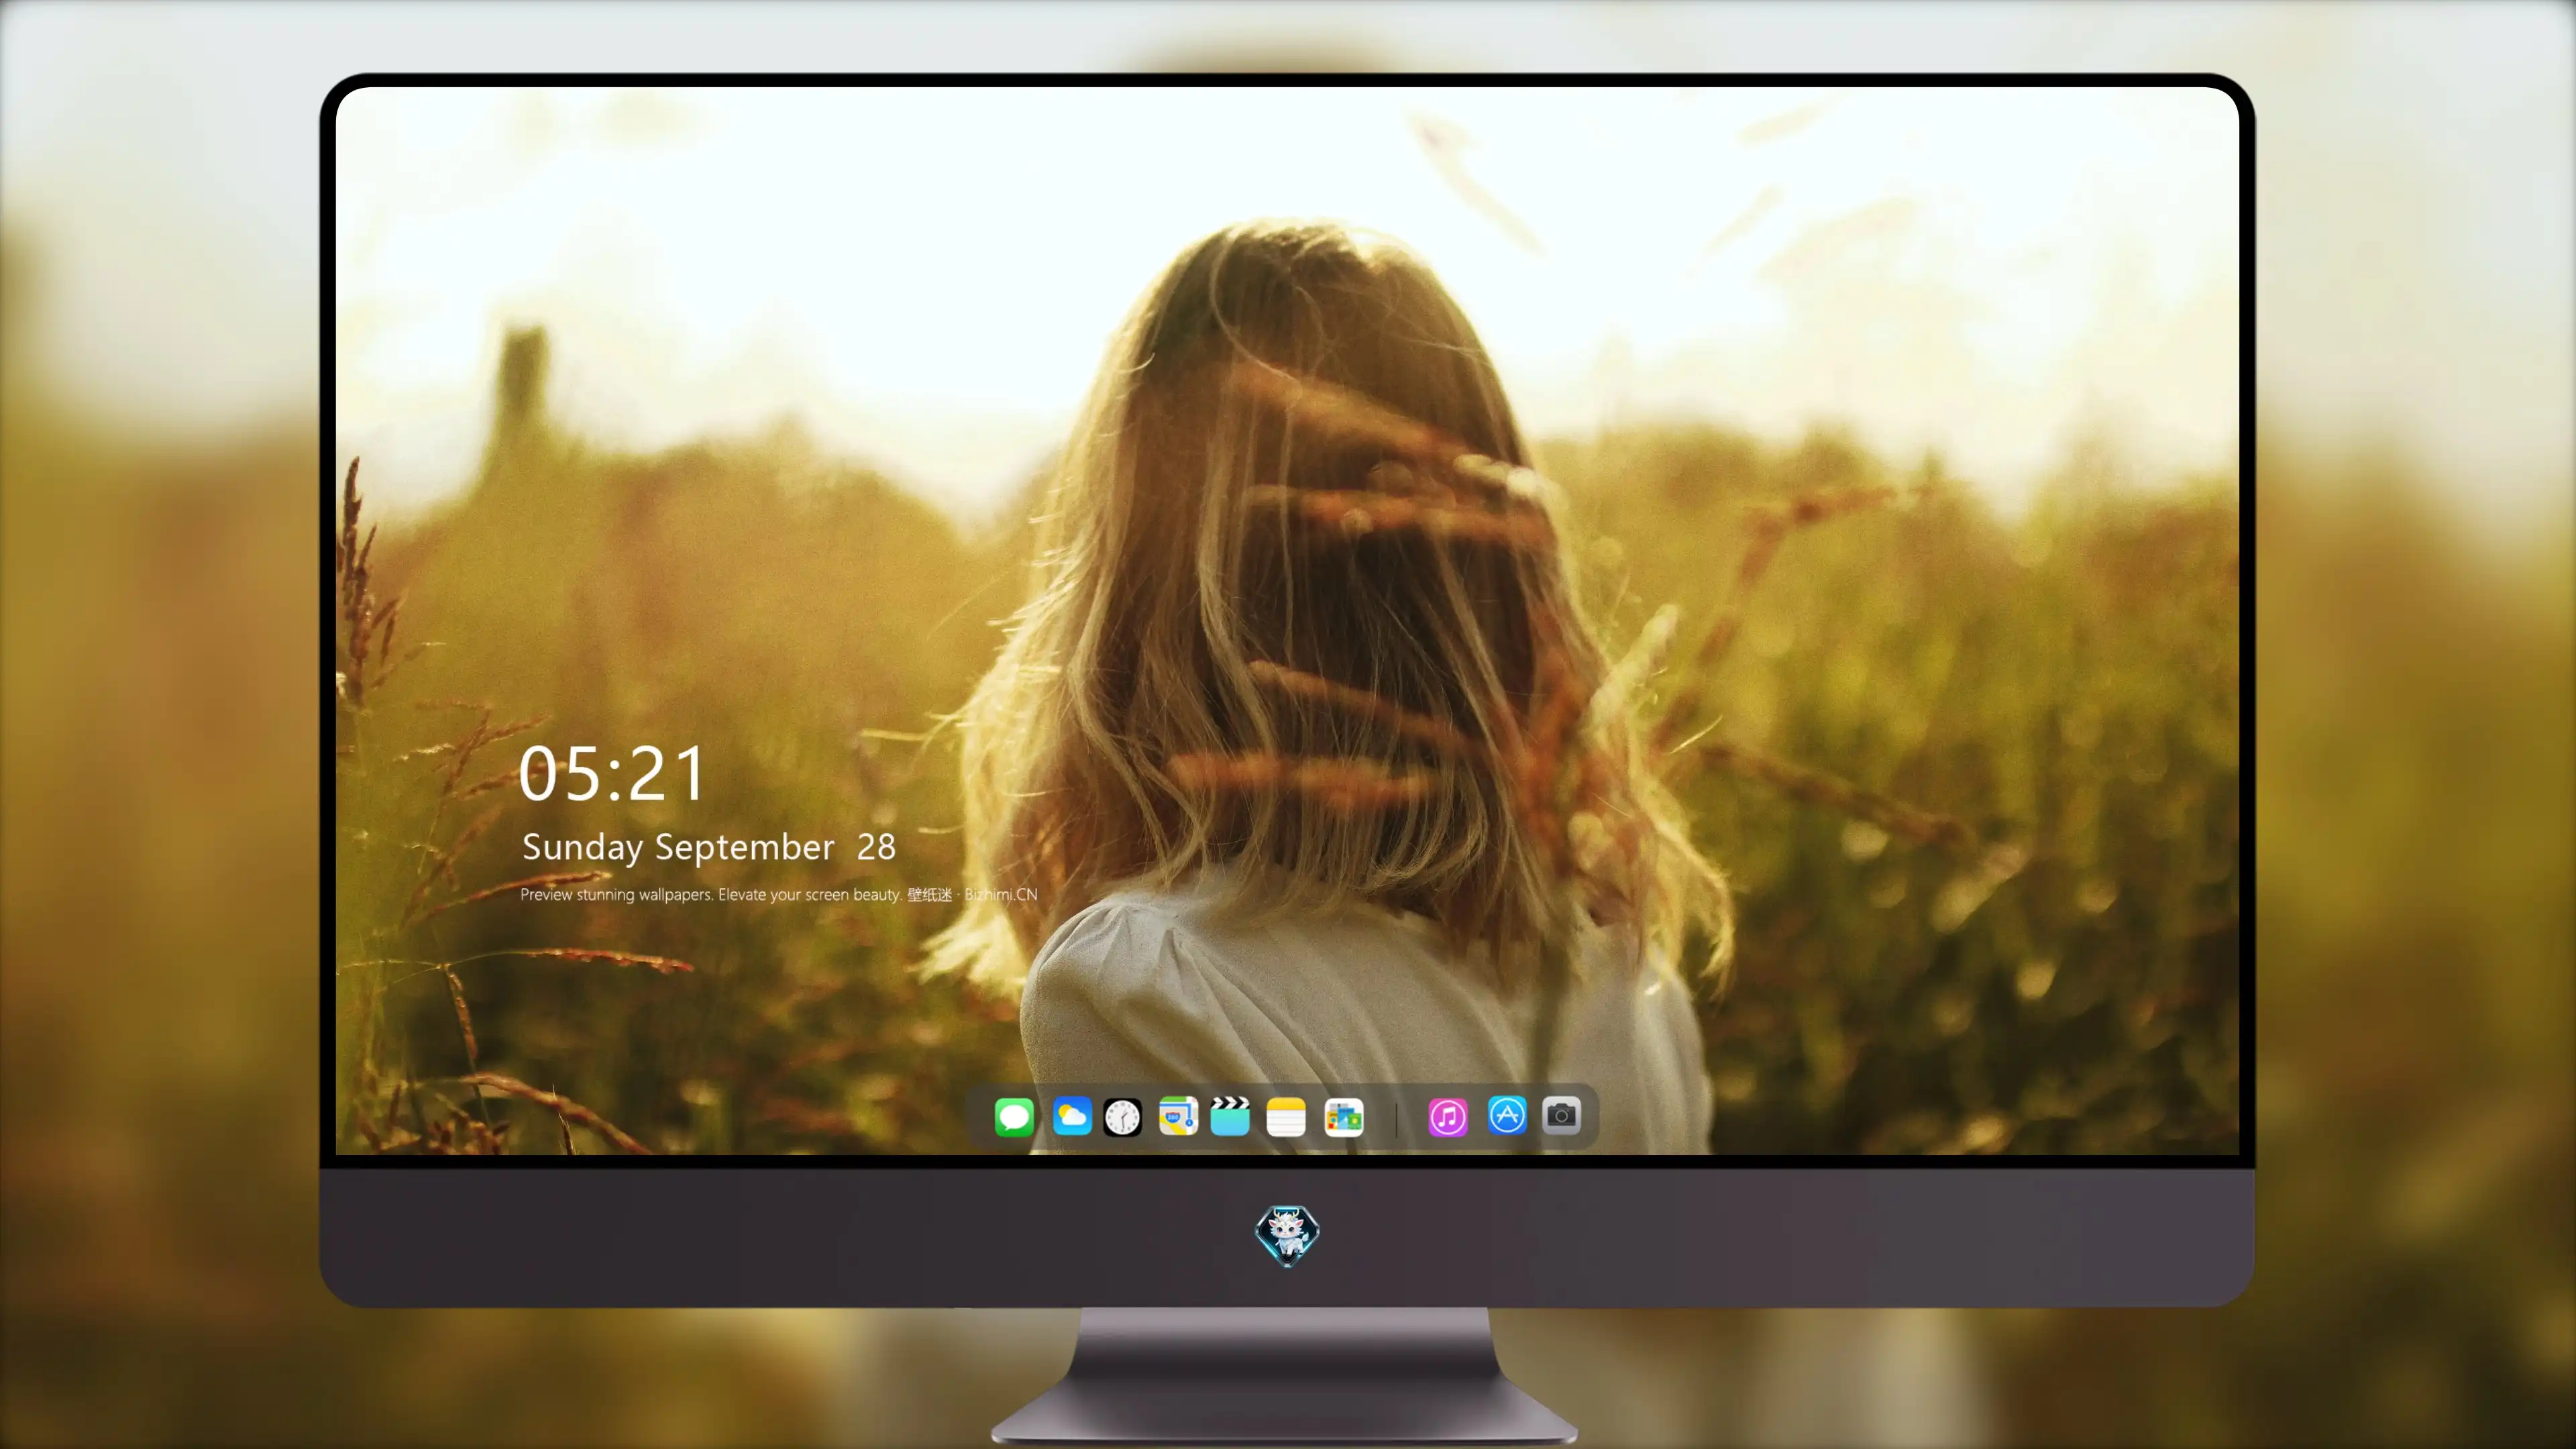Click the 'Preview stunning wallpapers' tagline
Screen dimensions: 2576x1449
(779, 894)
